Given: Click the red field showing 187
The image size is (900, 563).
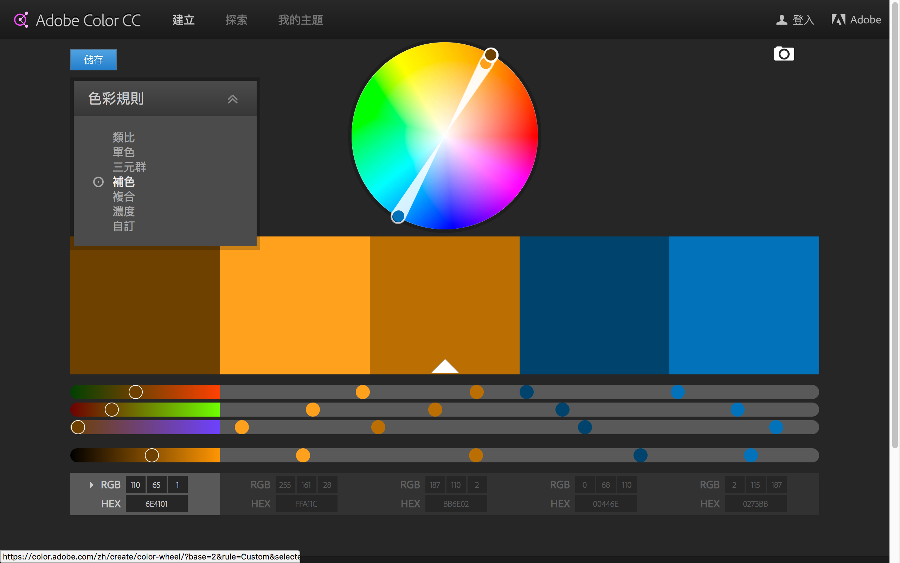Looking at the screenshot, I should point(435,485).
